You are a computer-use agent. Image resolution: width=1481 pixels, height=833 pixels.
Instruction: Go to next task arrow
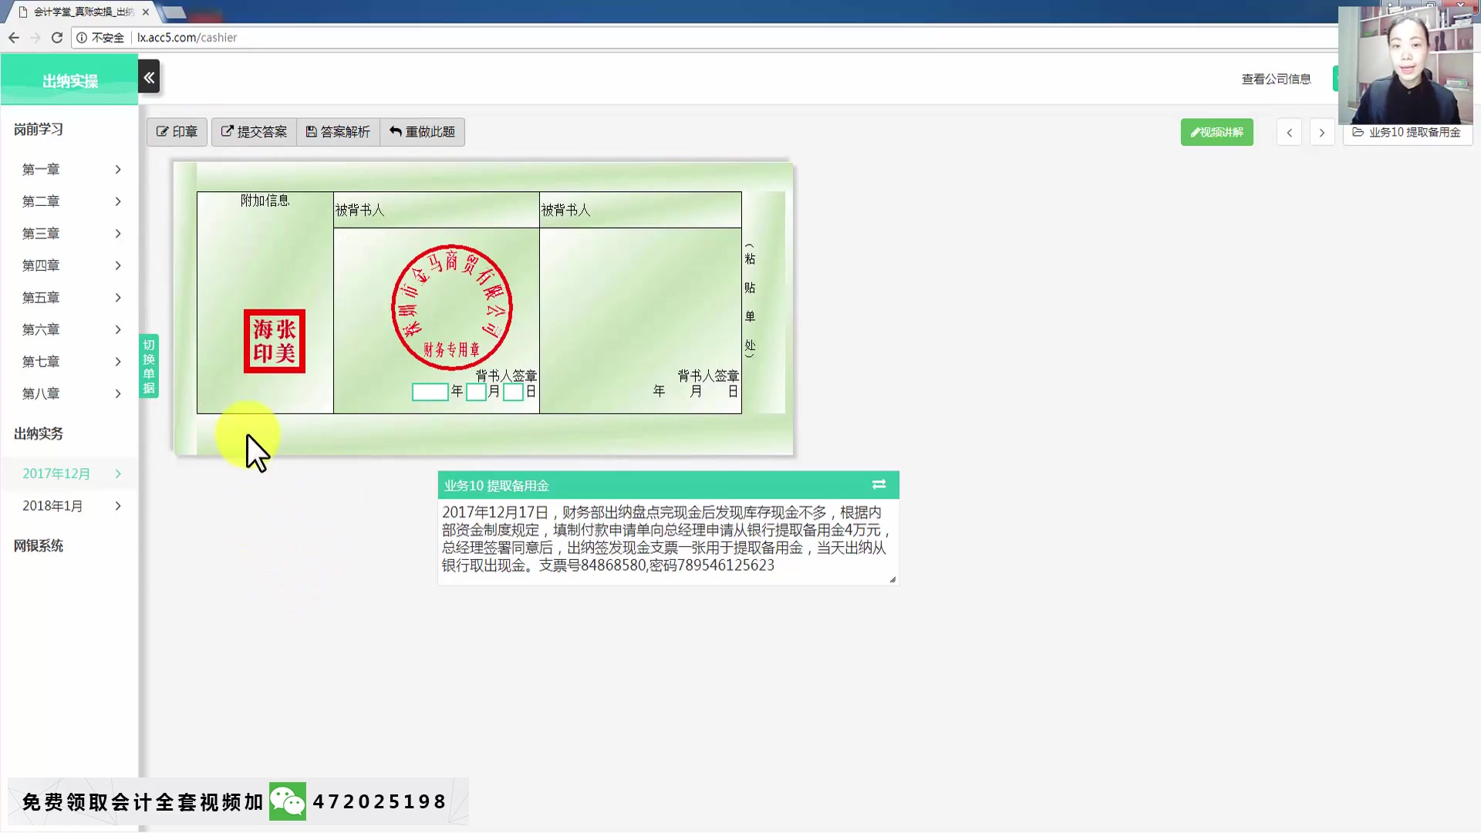point(1321,133)
